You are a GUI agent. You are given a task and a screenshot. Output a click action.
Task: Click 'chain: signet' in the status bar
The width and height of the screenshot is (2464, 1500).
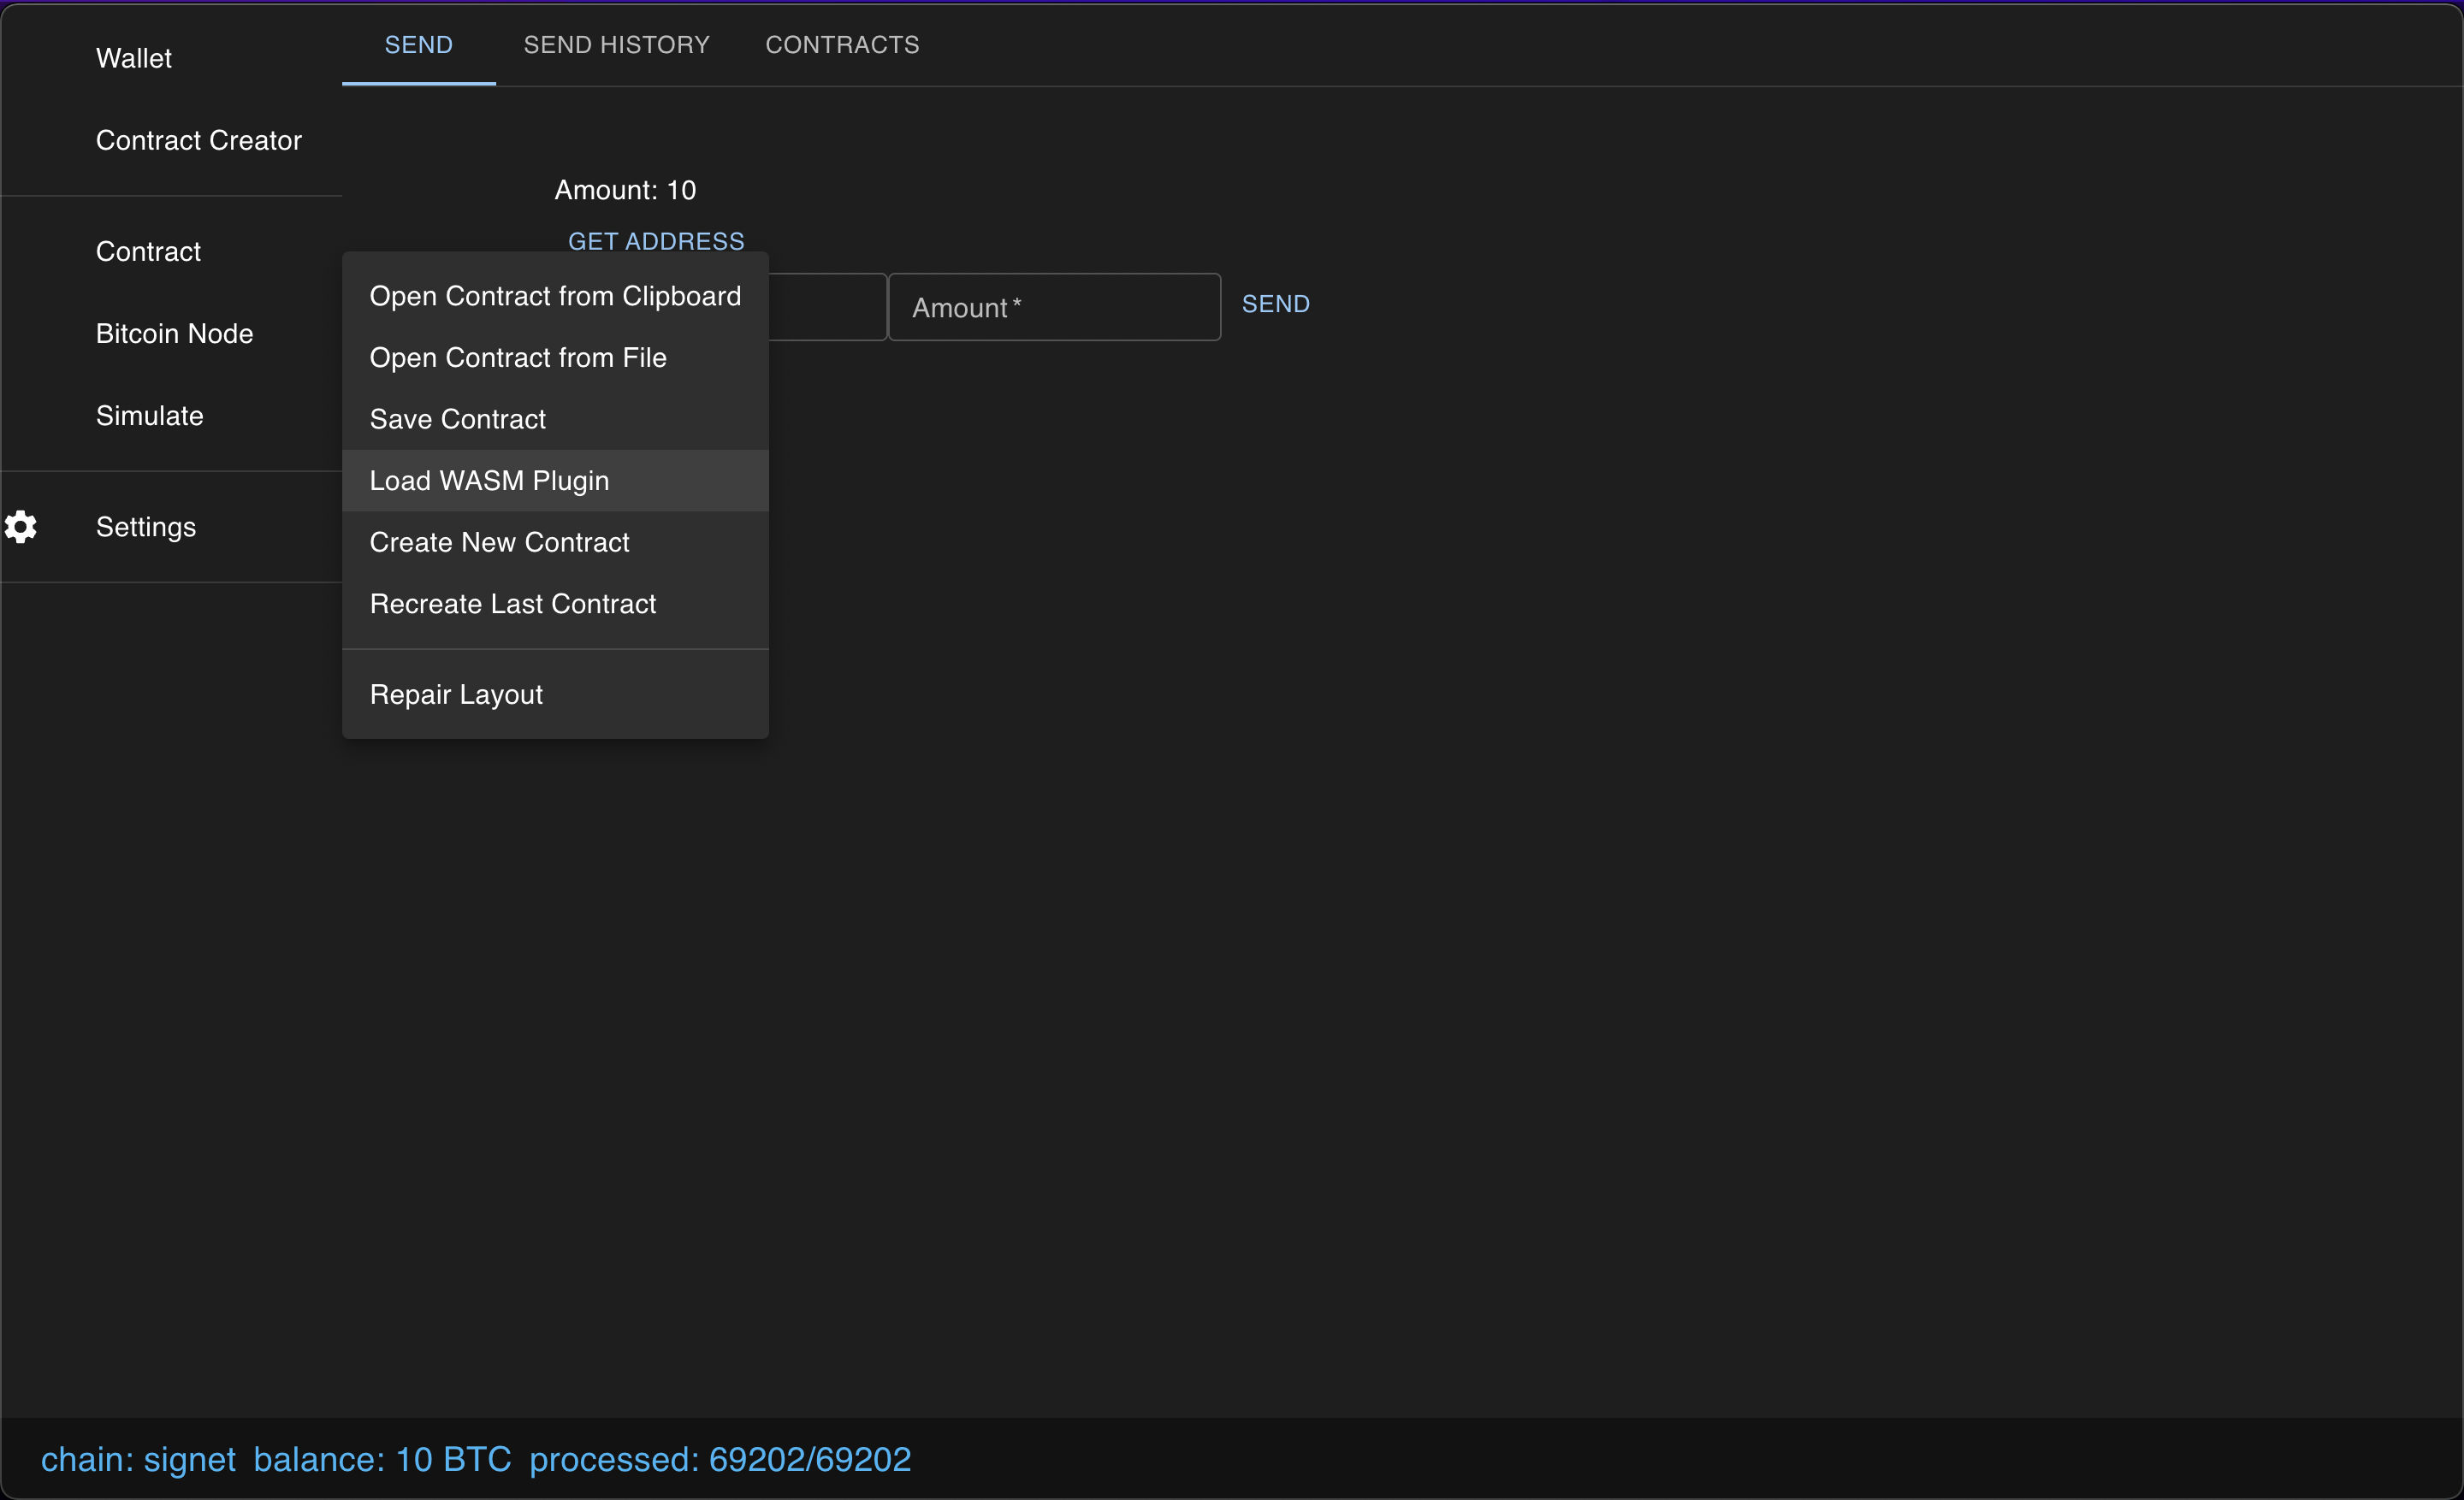coord(138,1459)
